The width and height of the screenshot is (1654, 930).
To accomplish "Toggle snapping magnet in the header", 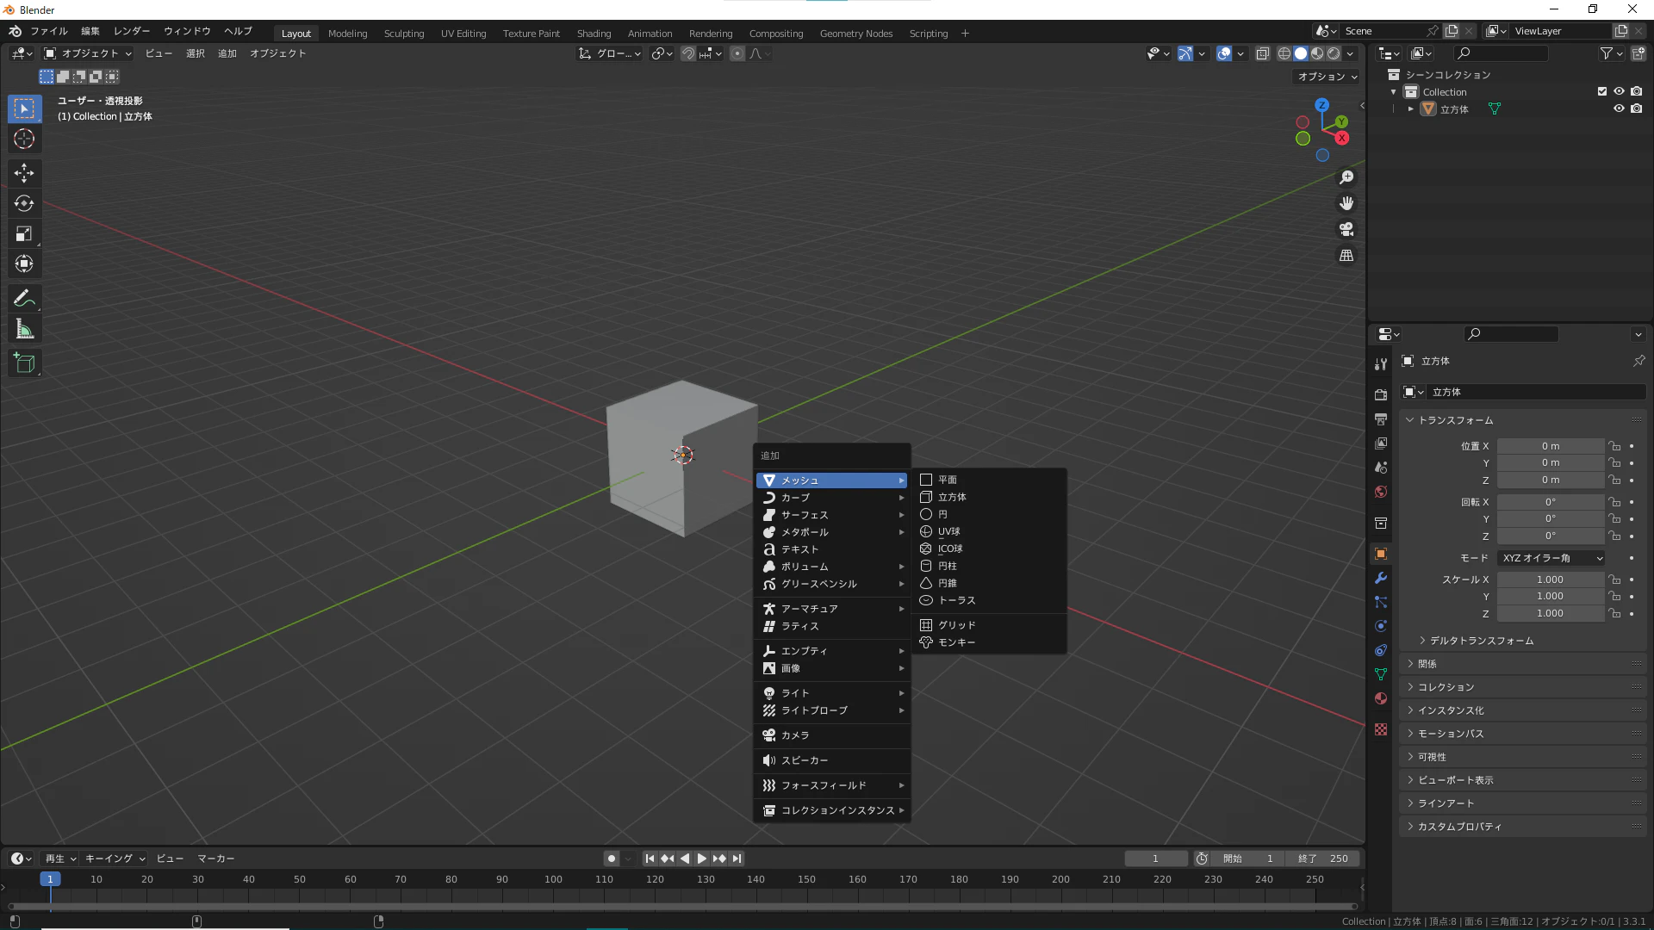I will pos(688,53).
